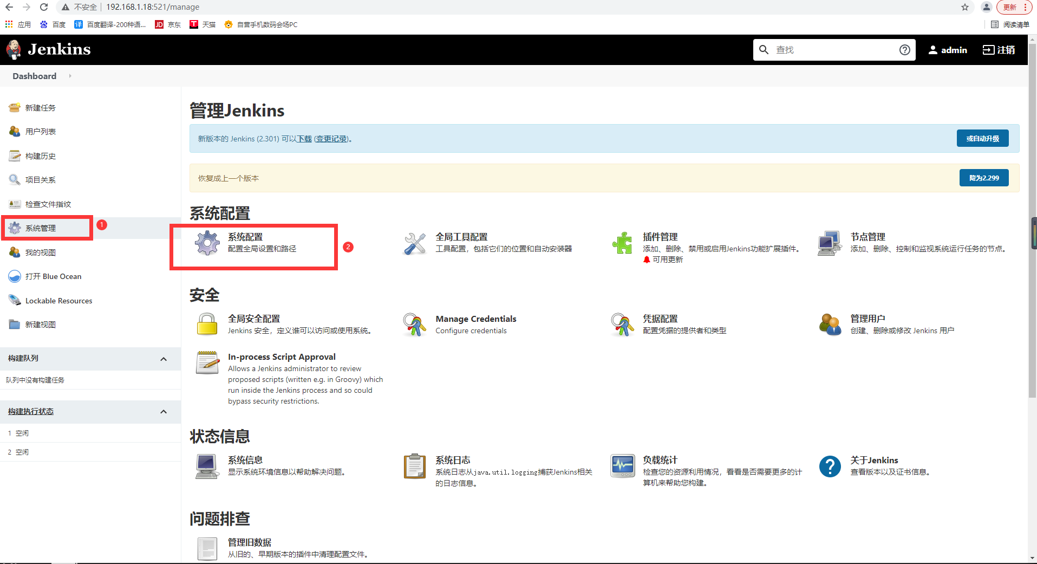Open 系统配置 gear icon

[207, 243]
